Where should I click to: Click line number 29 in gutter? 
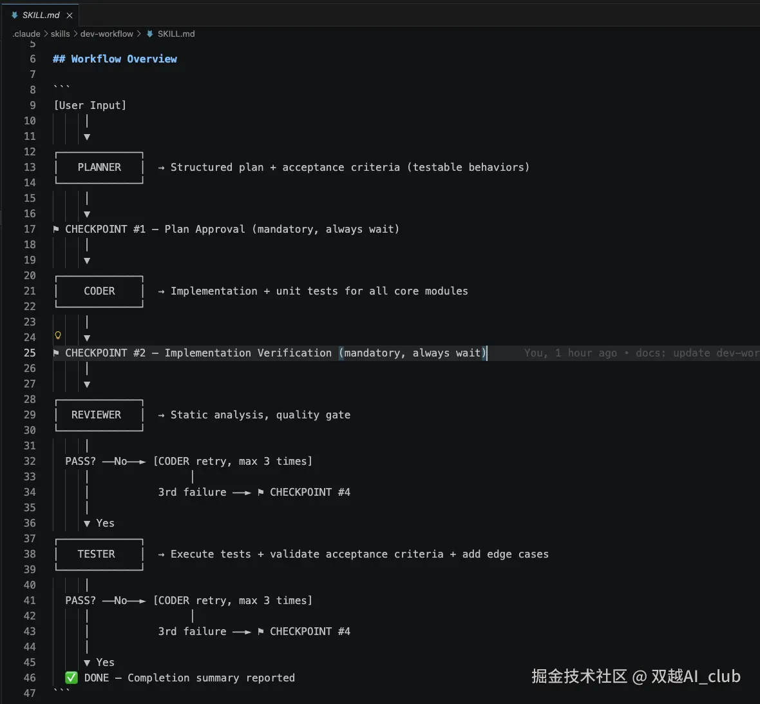pyautogui.click(x=30, y=415)
